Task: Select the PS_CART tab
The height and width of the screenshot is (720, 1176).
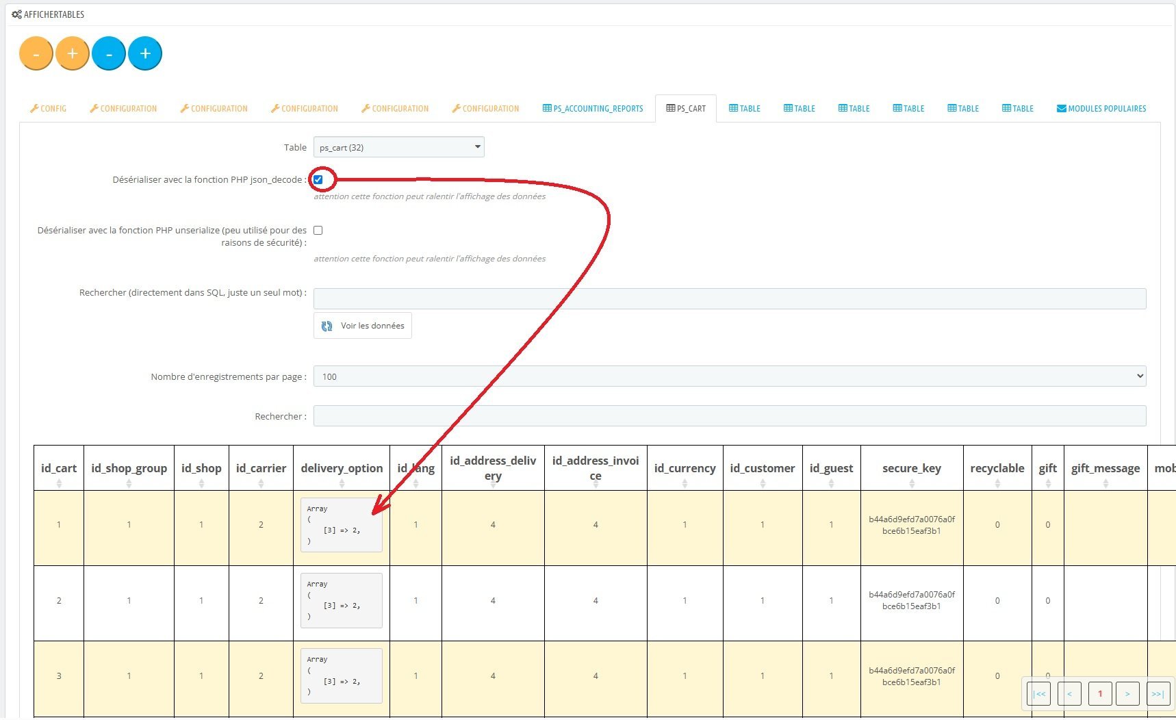Action: click(x=686, y=109)
